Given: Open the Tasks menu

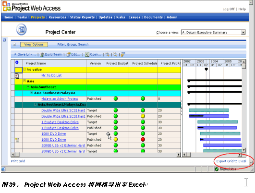Looking at the screenshot, I should pos(22,17).
